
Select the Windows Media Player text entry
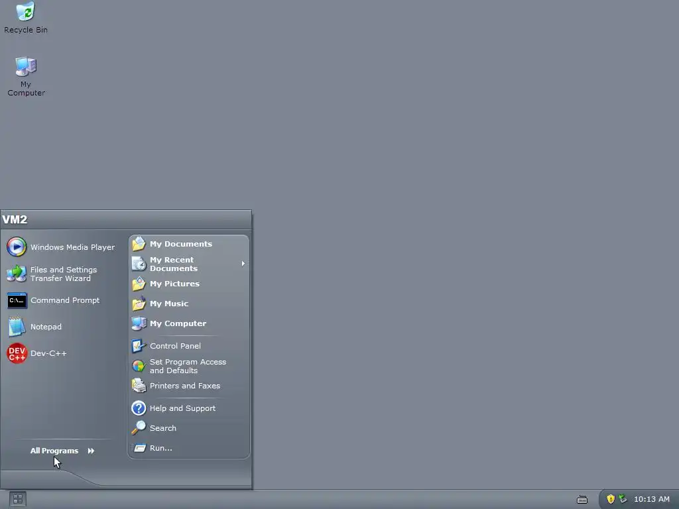pyautogui.click(x=73, y=247)
